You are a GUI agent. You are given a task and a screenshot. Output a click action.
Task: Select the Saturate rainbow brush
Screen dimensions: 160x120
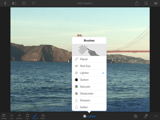89,87
